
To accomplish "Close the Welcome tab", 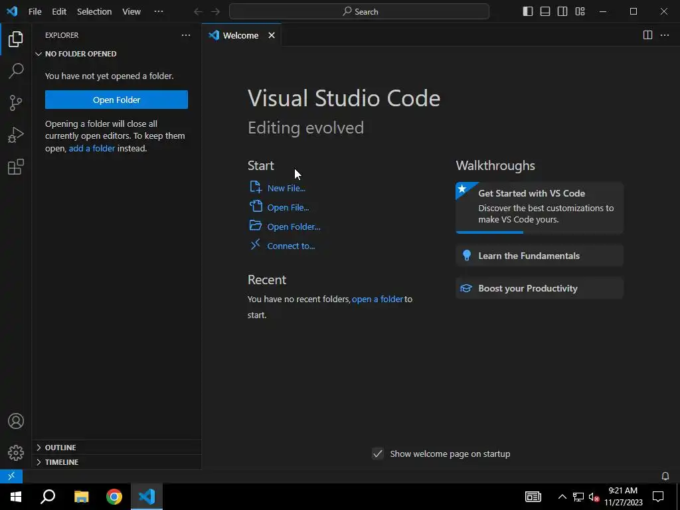I will pyautogui.click(x=272, y=35).
